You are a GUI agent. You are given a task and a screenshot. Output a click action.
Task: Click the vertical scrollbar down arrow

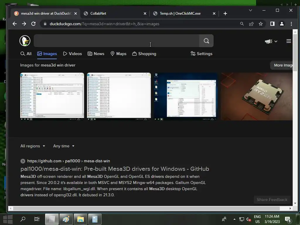click(295, 203)
